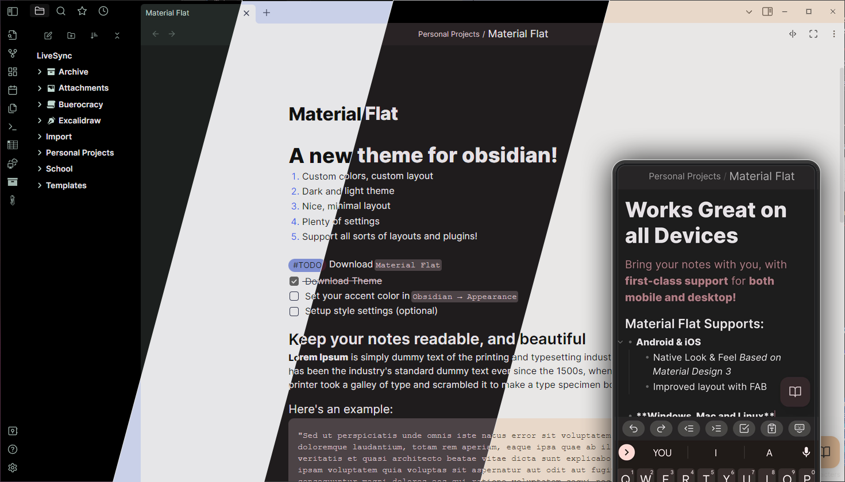Open the command palette terminal icon
Screen dimensions: 845x482
(x=13, y=127)
